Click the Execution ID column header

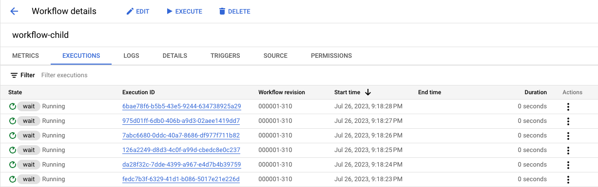pyautogui.click(x=138, y=92)
